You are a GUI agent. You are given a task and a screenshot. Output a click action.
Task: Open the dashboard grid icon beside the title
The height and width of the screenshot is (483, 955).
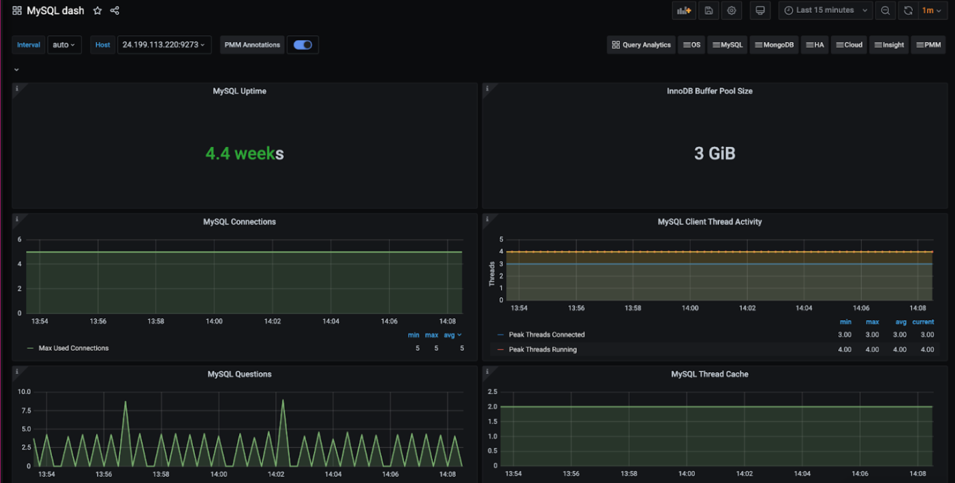point(17,11)
